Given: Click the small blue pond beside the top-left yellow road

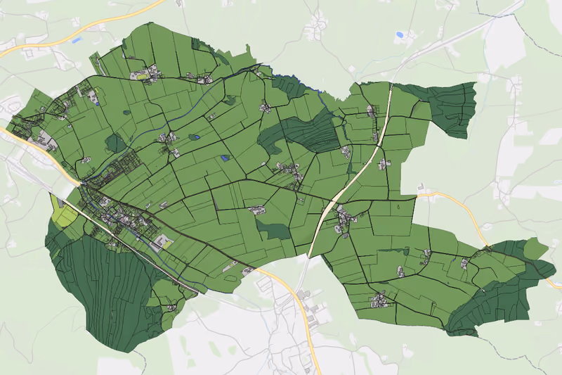Looking at the screenshot, I should coord(76,41).
